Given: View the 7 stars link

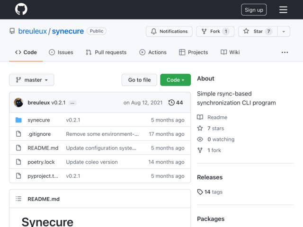Looking at the screenshot, I should coord(216,128).
